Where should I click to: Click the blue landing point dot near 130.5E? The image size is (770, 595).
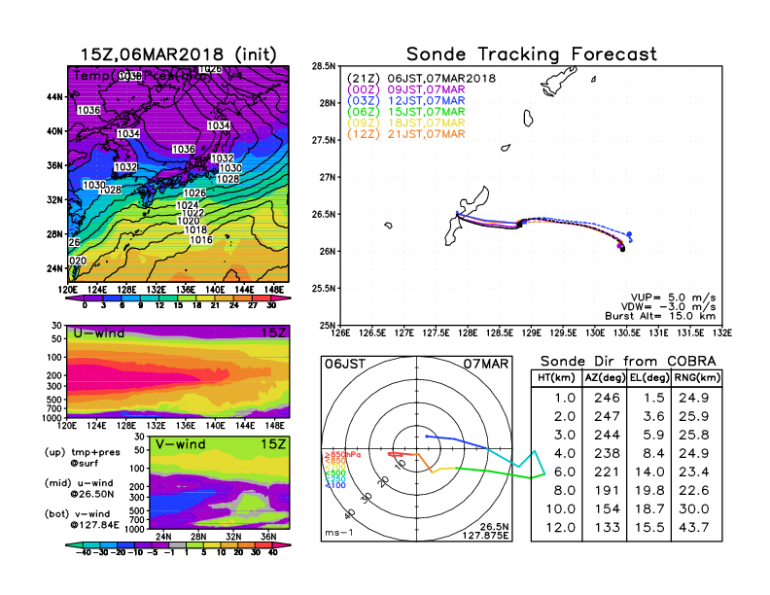point(629,234)
